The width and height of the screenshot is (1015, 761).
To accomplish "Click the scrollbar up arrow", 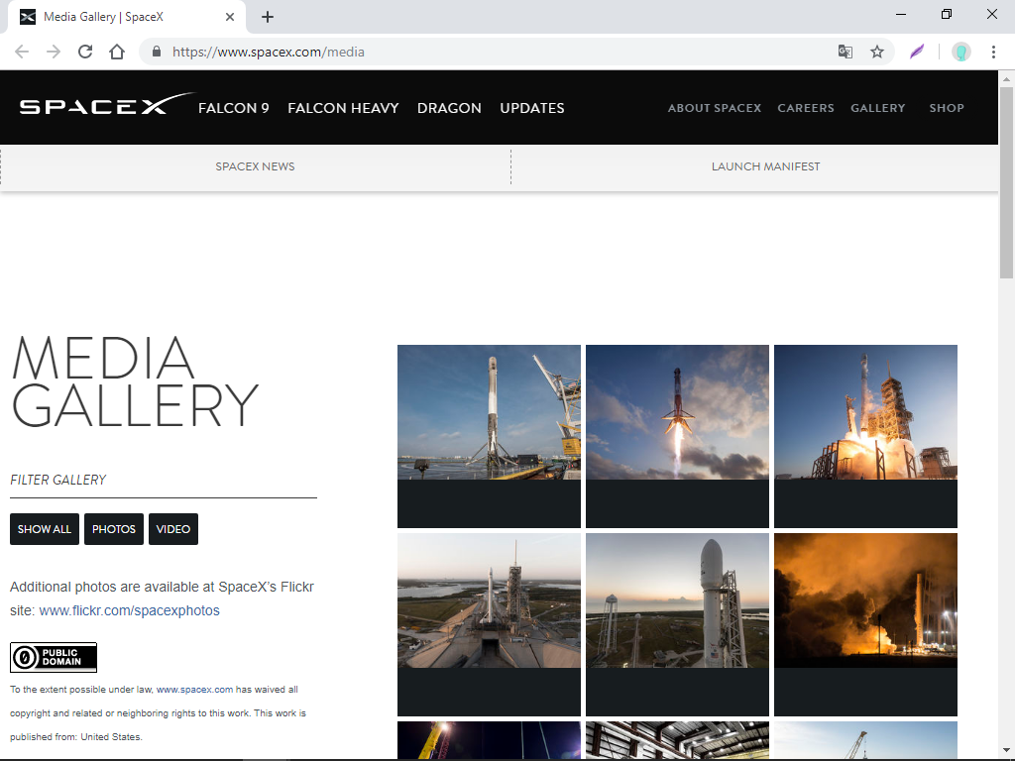I will click(1006, 78).
